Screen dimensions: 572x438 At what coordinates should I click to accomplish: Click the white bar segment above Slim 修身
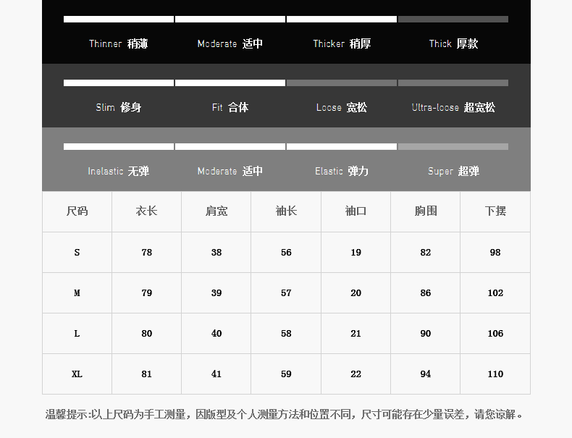119,83
